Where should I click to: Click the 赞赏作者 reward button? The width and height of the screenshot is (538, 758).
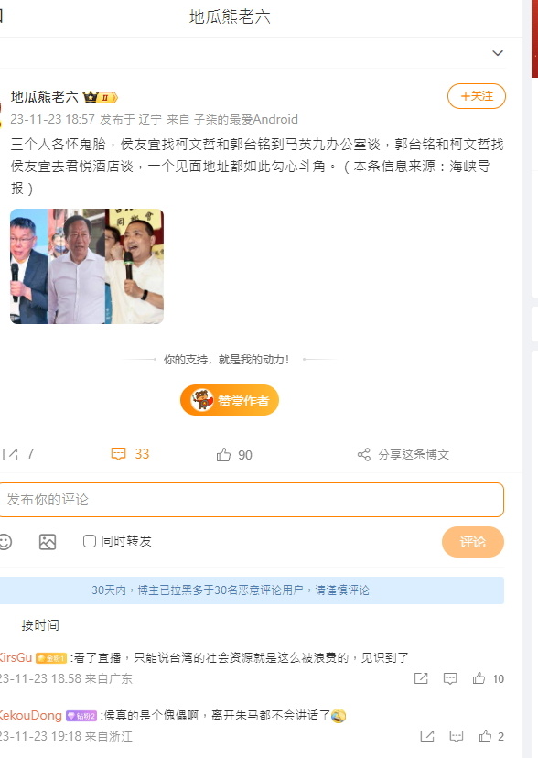[230, 400]
